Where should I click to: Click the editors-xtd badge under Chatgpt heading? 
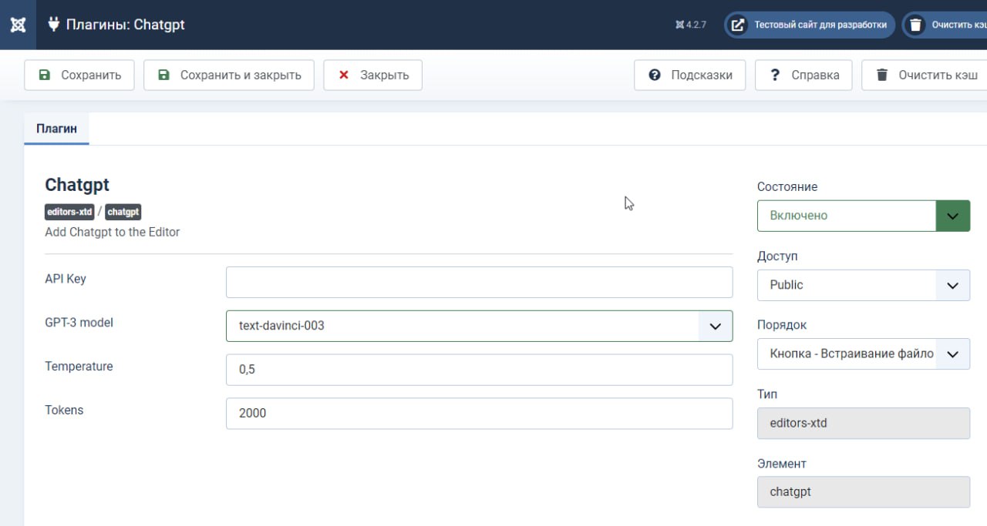pos(70,212)
